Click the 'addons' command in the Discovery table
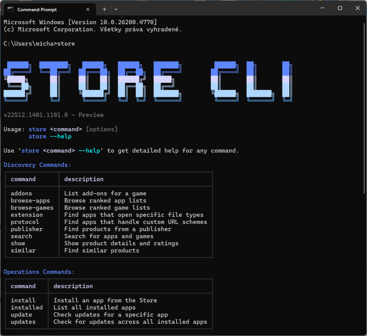This screenshot has height=336, width=367. pos(21,193)
